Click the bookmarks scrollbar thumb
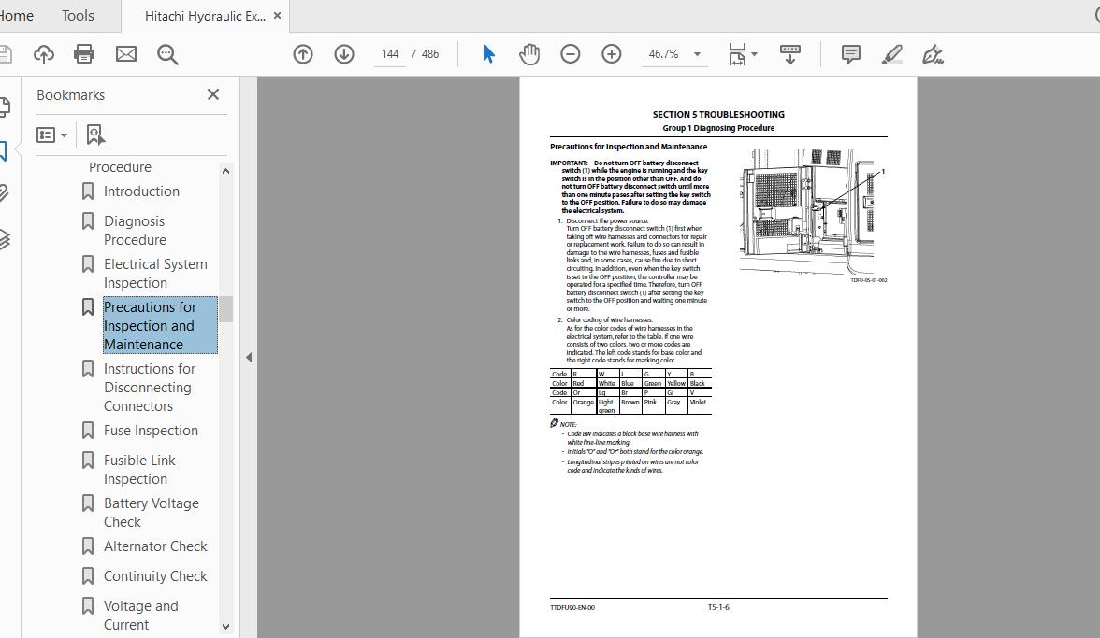This screenshot has width=1100, height=638. click(226, 309)
